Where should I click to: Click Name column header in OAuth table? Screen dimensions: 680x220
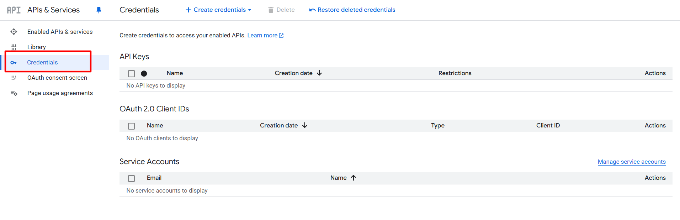click(x=155, y=125)
